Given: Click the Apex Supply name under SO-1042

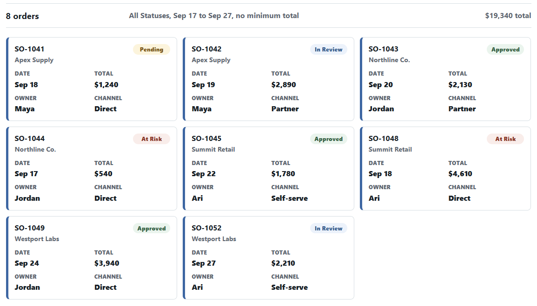Looking at the screenshot, I should coord(211,60).
